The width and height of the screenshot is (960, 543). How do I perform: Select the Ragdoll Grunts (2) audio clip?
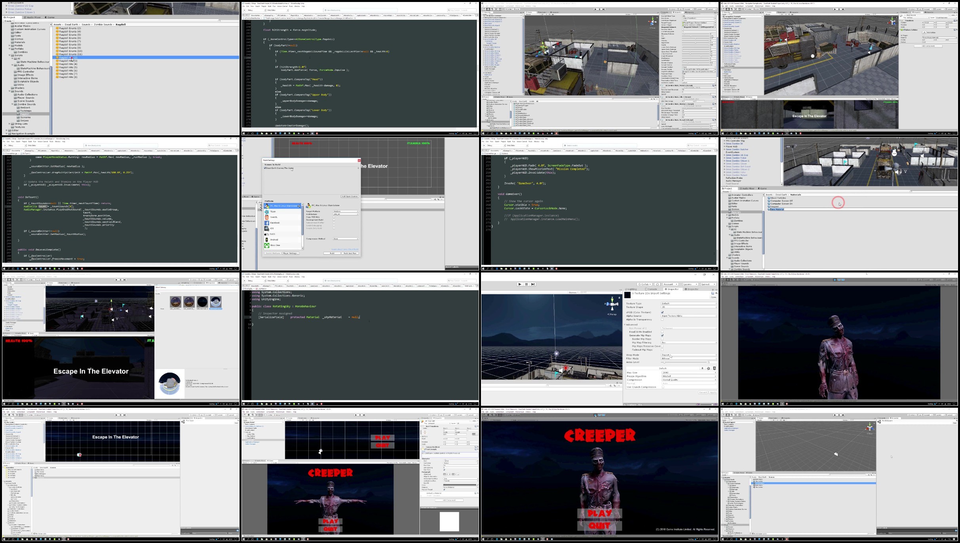pyautogui.click(x=68, y=28)
